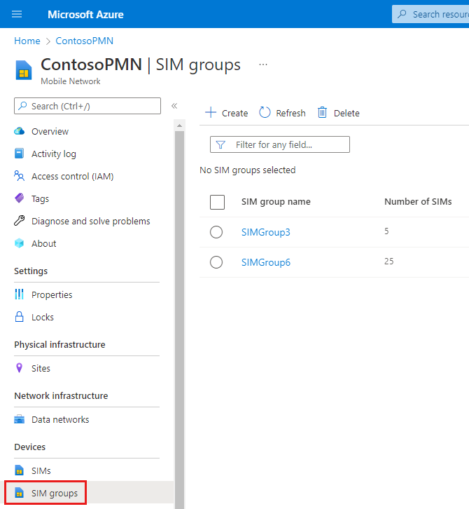The width and height of the screenshot is (469, 509).
Task: Sort by Number of SIMs column
Action: (418, 202)
